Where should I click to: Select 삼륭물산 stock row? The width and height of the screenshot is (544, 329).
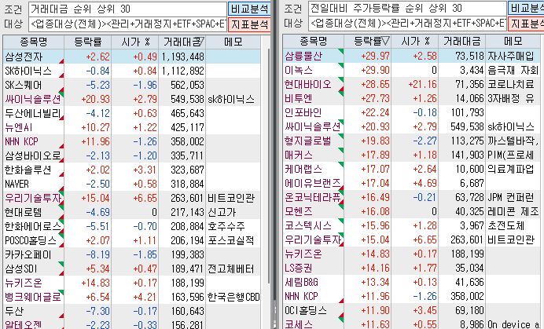[x=411, y=56]
